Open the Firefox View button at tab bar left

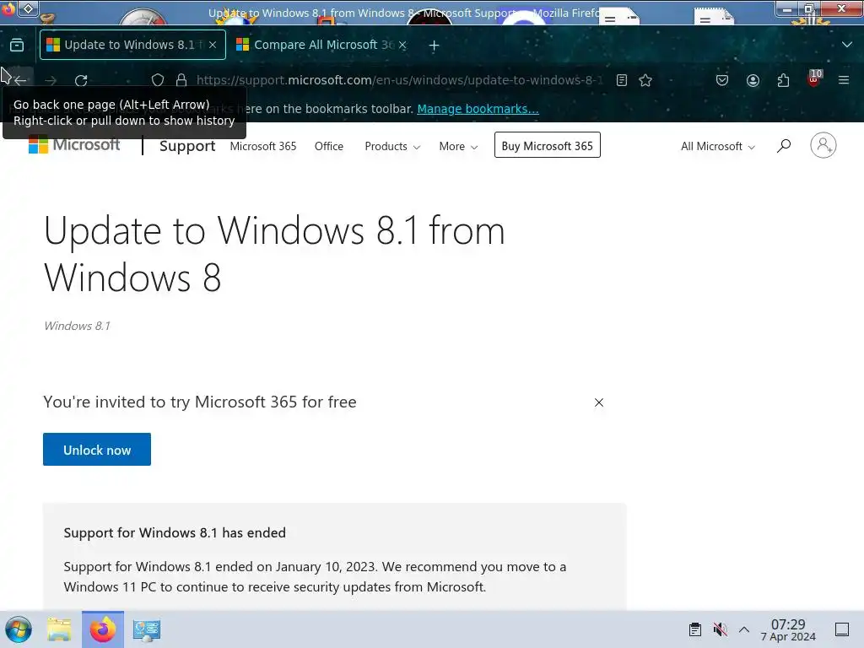click(x=17, y=46)
